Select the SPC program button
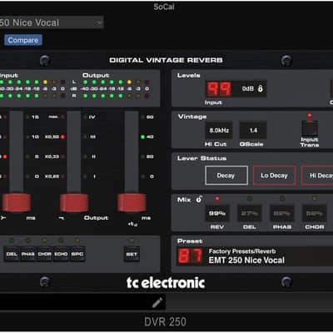Viewport: 333px width, 333px height. (77, 254)
